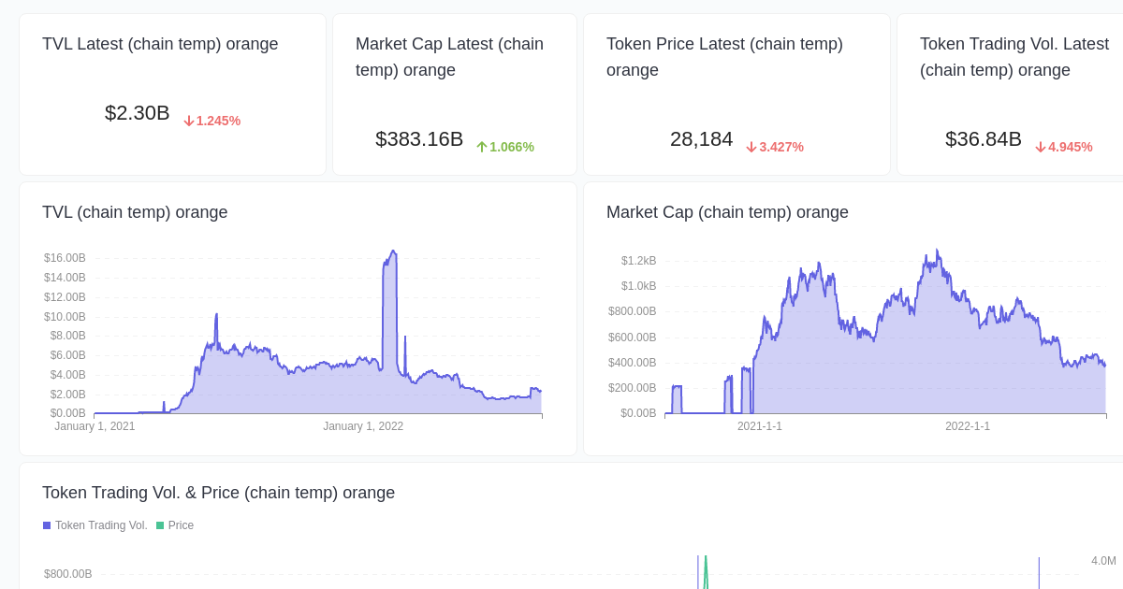1123x589 pixels.
Task: Hide the Token Trading Vol. series via legend
Action: (x=101, y=525)
